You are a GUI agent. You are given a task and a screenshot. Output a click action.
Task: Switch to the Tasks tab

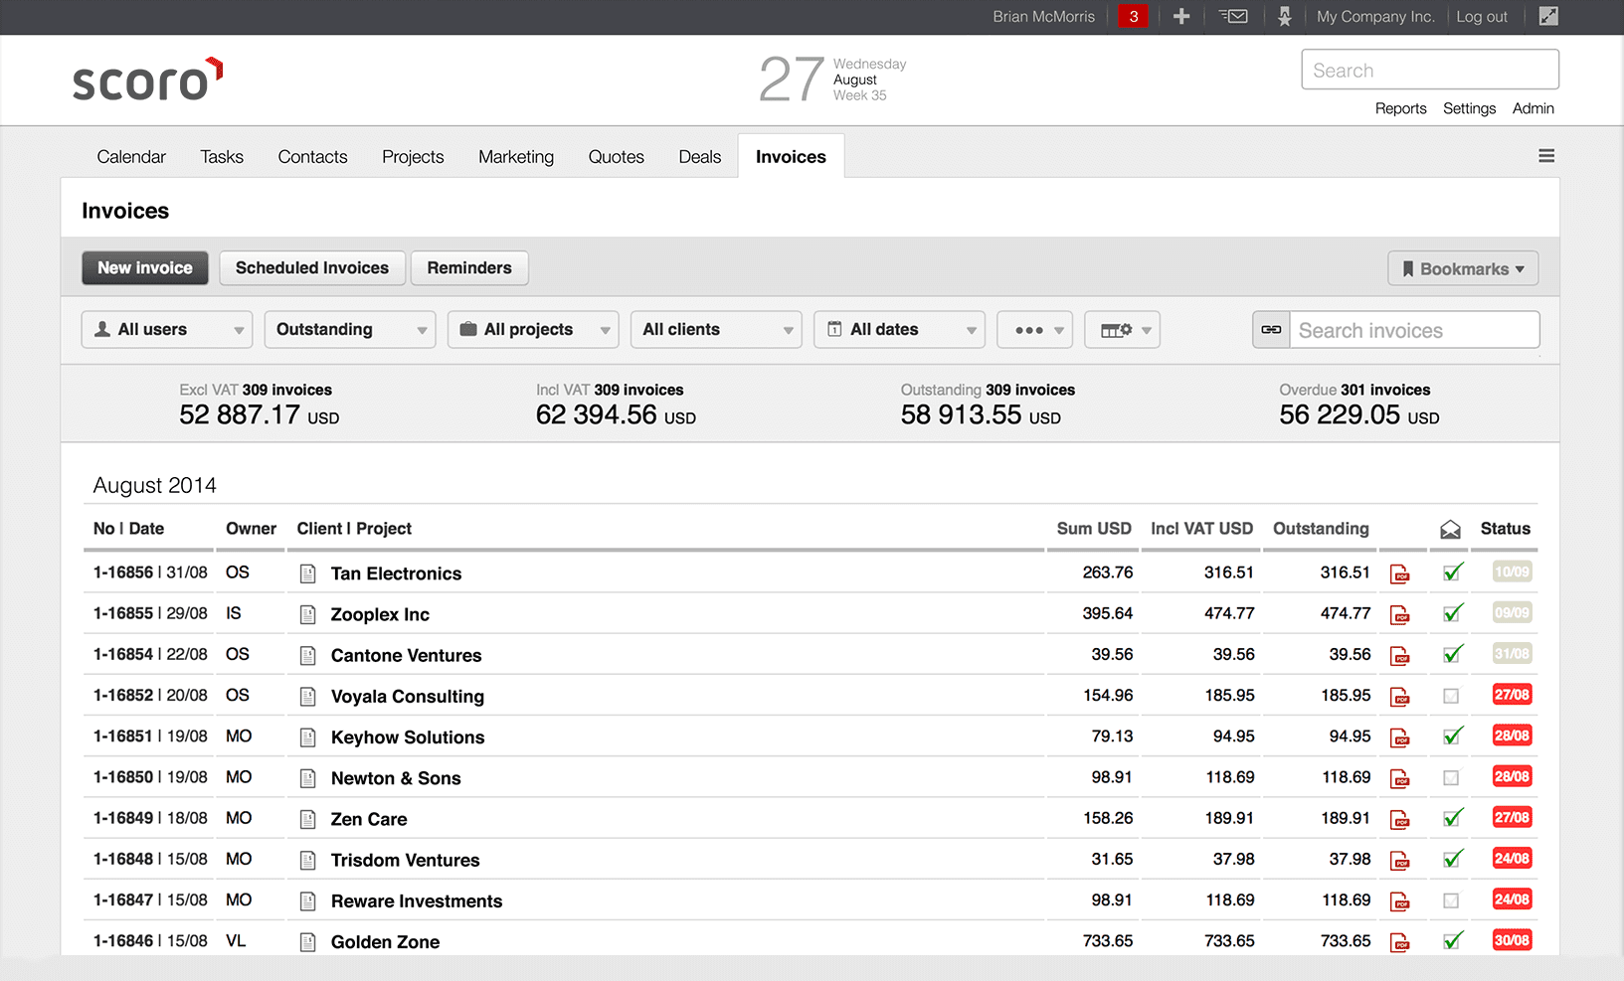(x=222, y=157)
